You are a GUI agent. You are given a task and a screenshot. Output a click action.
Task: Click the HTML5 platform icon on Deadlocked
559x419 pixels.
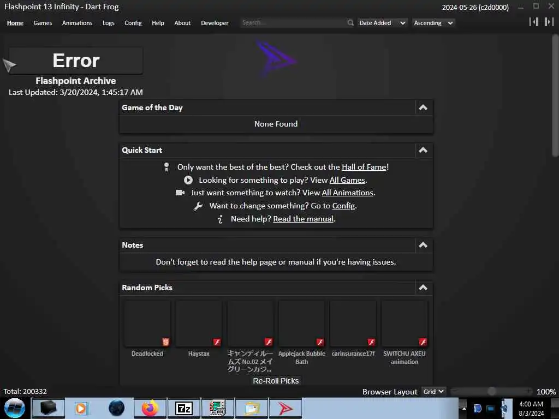tap(165, 342)
